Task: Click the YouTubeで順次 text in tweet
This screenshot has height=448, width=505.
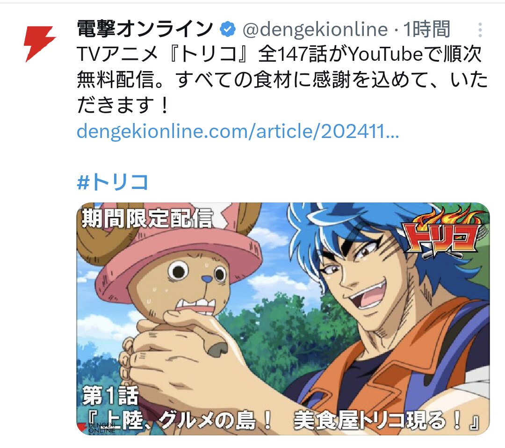Action: point(414,54)
